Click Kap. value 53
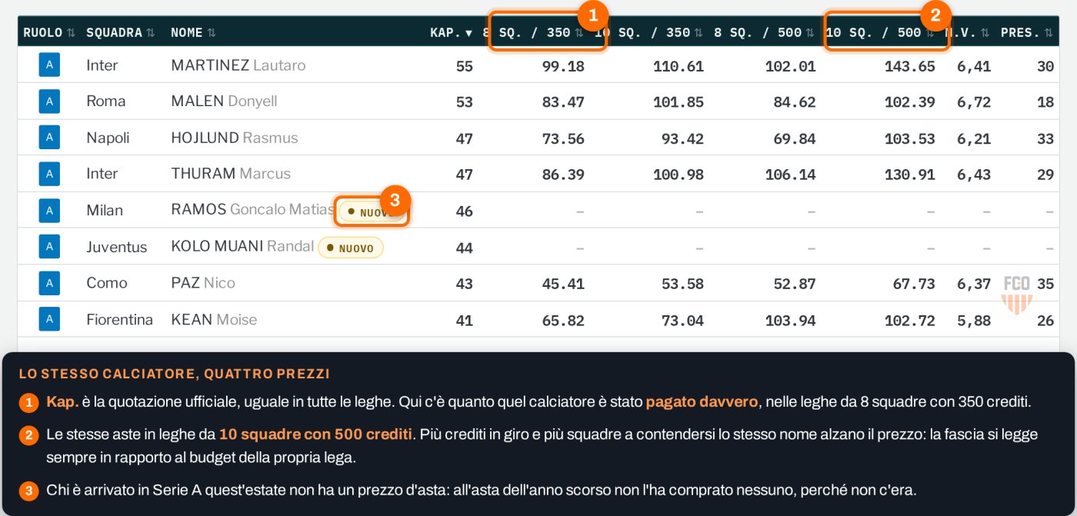The width and height of the screenshot is (1077, 516). coord(465,102)
